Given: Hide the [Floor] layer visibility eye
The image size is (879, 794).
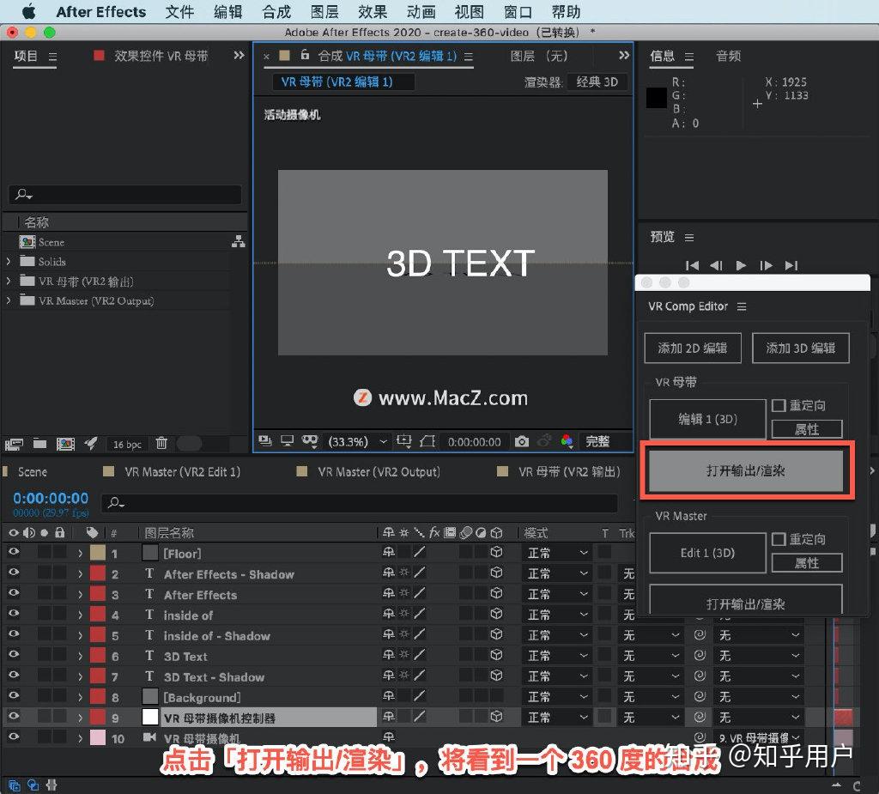Looking at the screenshot, I should click(12, 553).
